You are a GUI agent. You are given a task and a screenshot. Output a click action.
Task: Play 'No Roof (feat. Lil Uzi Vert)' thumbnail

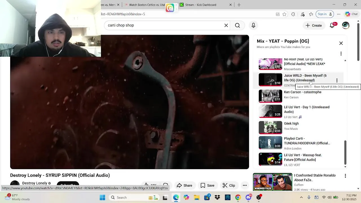tap(270, 64)
